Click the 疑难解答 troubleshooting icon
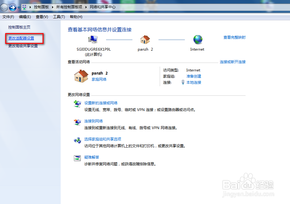Viewport: 290px width, 204px height. [x=77, y=158]
